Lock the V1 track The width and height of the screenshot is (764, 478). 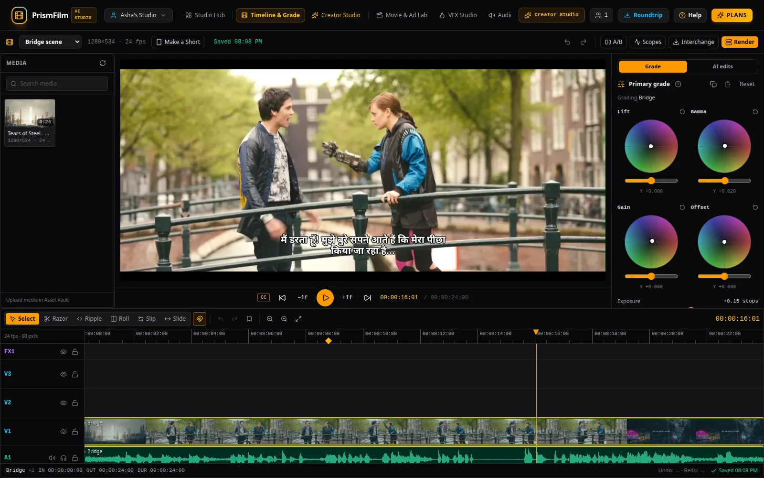[x=75, y=432]
